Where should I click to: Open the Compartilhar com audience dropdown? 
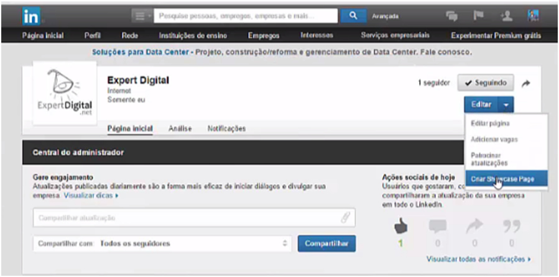coord(162,243)
